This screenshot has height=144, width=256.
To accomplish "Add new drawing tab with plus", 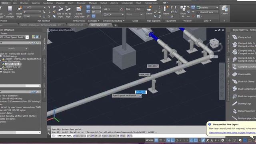I will tap(116, 25).
